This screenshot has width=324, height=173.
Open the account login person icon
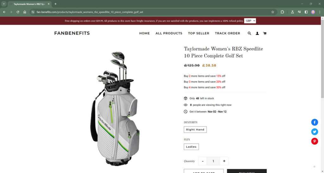point(257,33)
